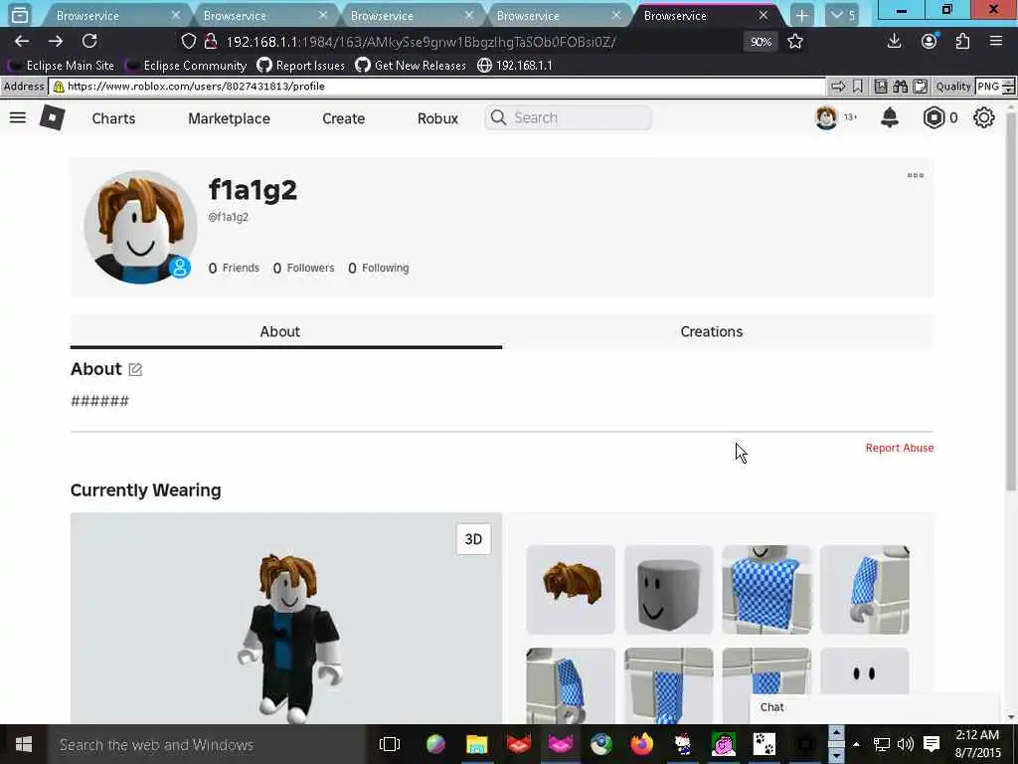Go back in the Firefox browser

click(x=22, y=42)
